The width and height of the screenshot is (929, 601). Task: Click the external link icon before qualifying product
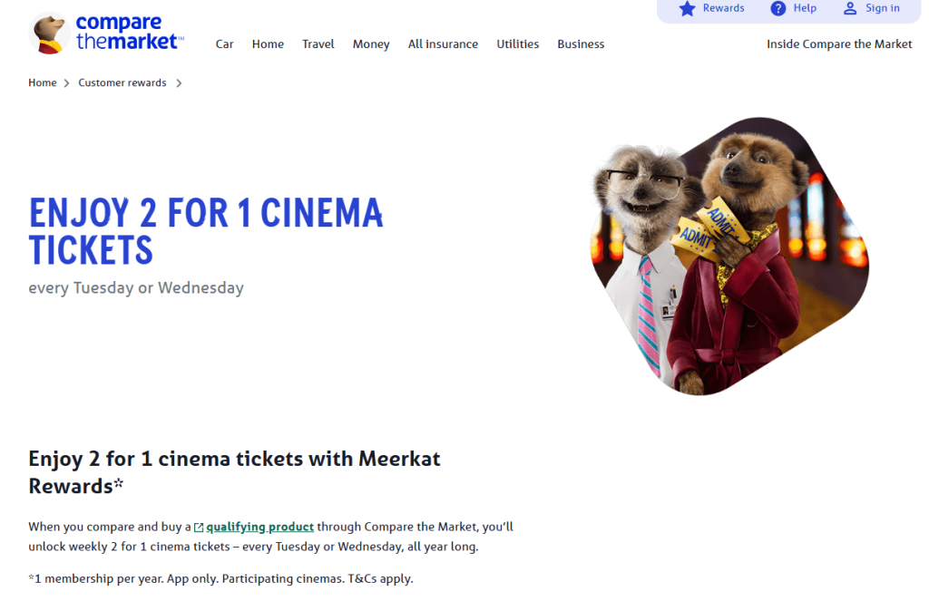(199, 527)
